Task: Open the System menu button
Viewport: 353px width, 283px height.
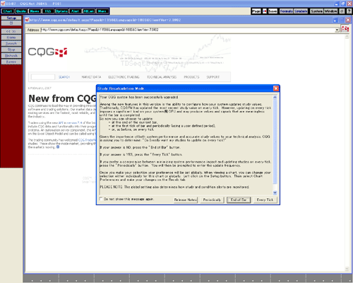Action: coord(317,11)
